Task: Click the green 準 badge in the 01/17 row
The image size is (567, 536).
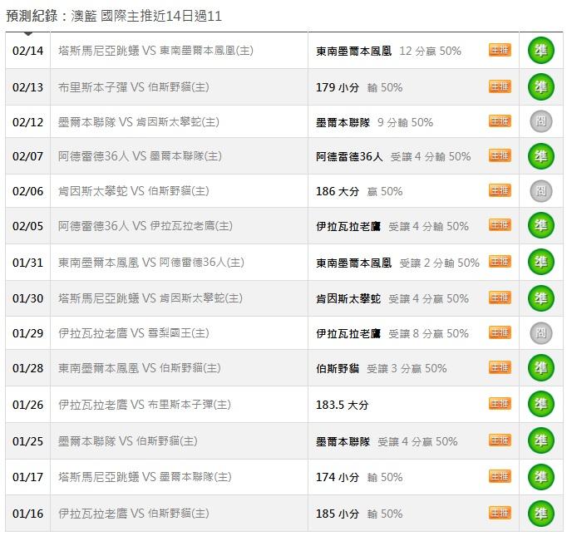Action: click(541, 477)
